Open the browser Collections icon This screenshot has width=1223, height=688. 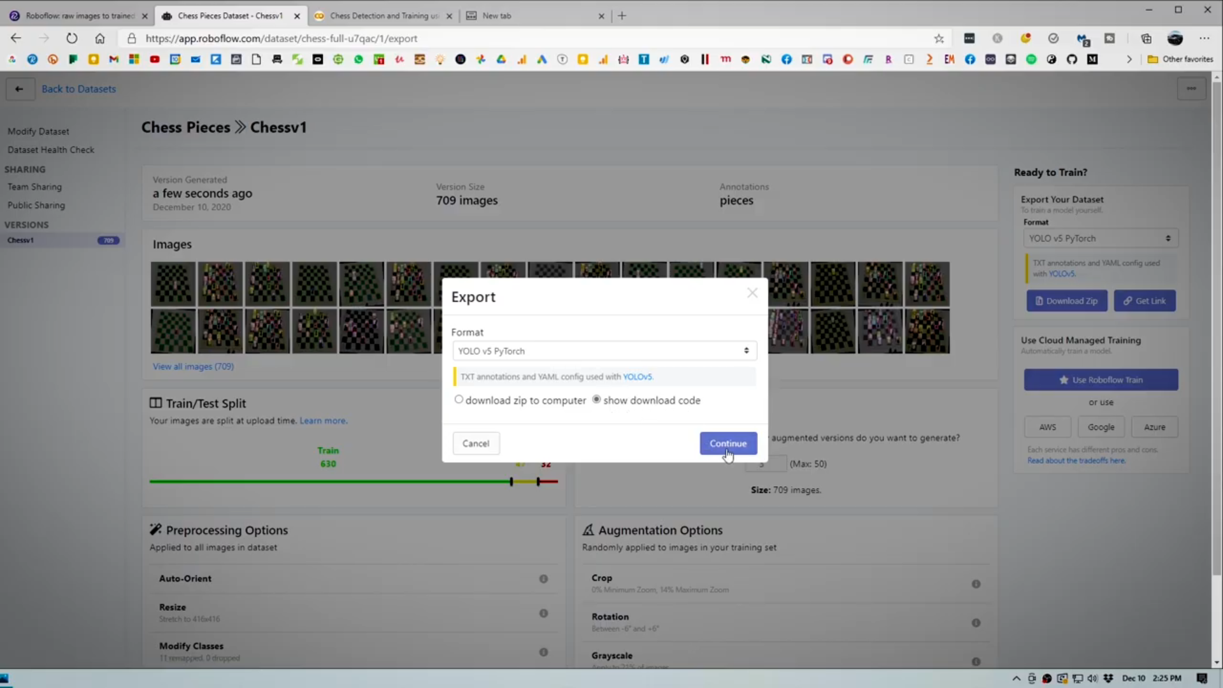[x=1146, y=38]
